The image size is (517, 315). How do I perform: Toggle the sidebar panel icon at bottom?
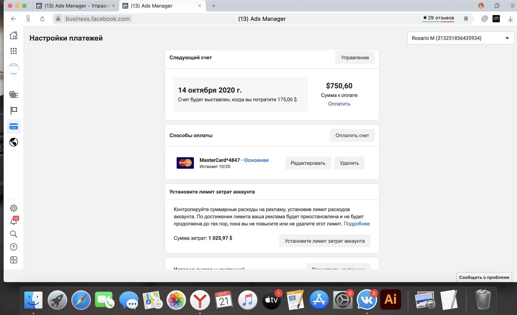tap(13, 260)
